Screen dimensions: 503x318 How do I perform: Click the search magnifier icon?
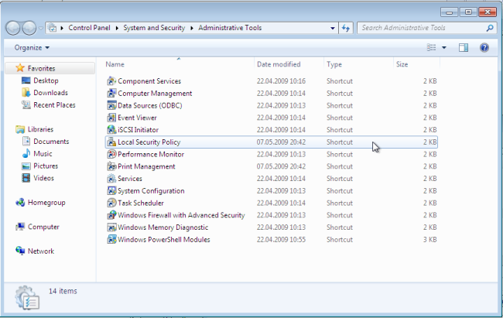490,28
